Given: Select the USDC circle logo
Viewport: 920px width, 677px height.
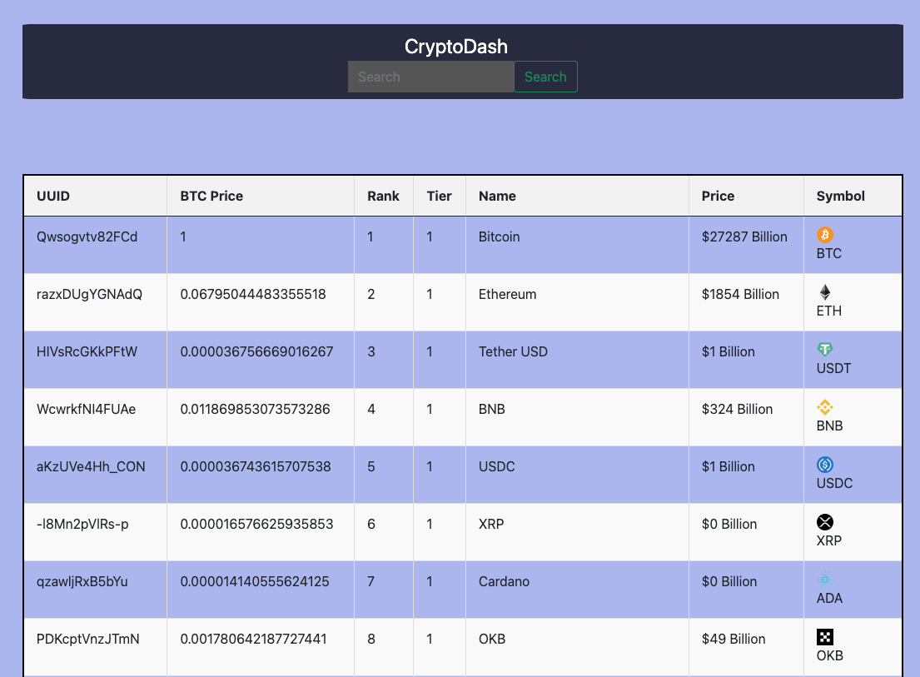Looking at the screenshot, I should [825, 465].
